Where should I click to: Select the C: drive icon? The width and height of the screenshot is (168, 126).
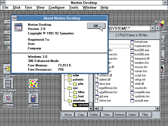pyautogui.click(x=8, y=43)
